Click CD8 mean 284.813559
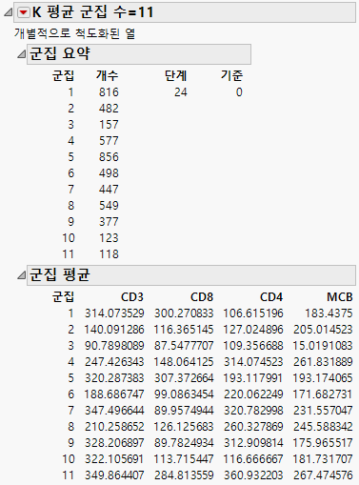This screenshot has height=485, width=359. tap(184, 475)
